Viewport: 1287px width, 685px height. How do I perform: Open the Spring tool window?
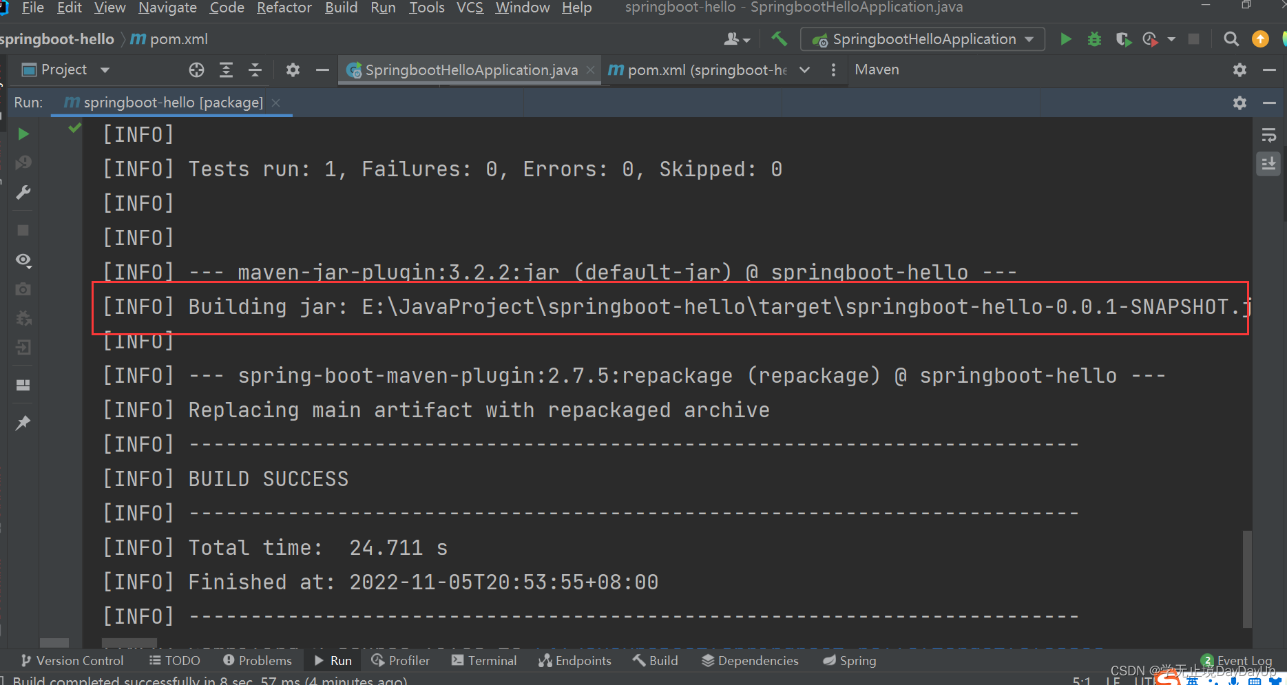(x=850, y=660)
